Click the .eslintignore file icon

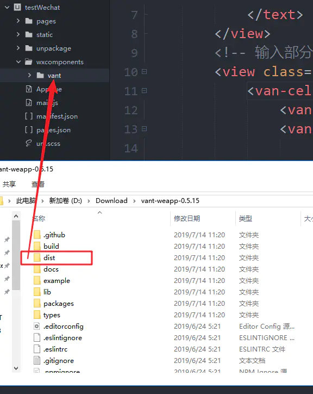pos(37,337)
